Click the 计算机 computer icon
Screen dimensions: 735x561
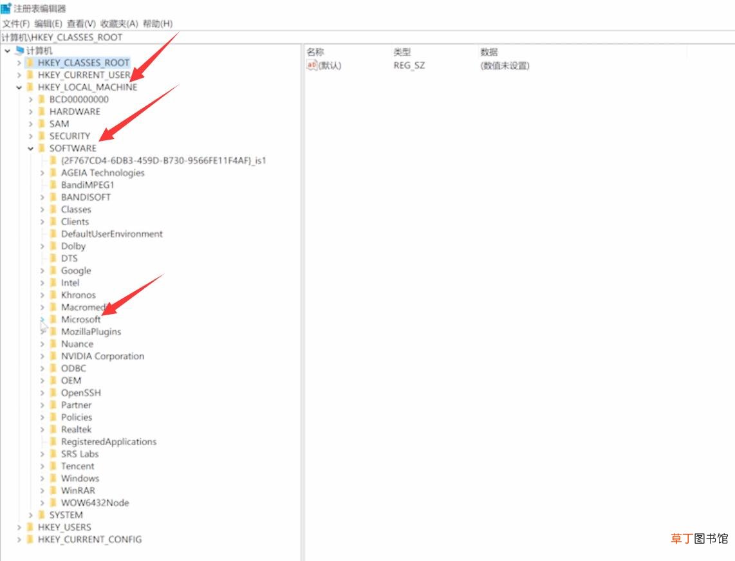pos(20,51)
